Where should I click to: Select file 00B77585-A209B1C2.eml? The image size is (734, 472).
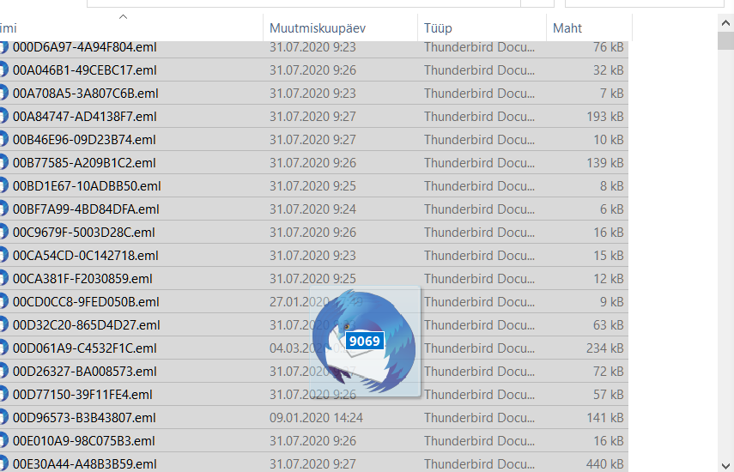pos(84,163)
